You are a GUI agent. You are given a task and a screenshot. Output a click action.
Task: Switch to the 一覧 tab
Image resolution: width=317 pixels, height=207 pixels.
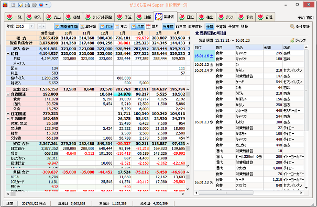click(14, 17)
